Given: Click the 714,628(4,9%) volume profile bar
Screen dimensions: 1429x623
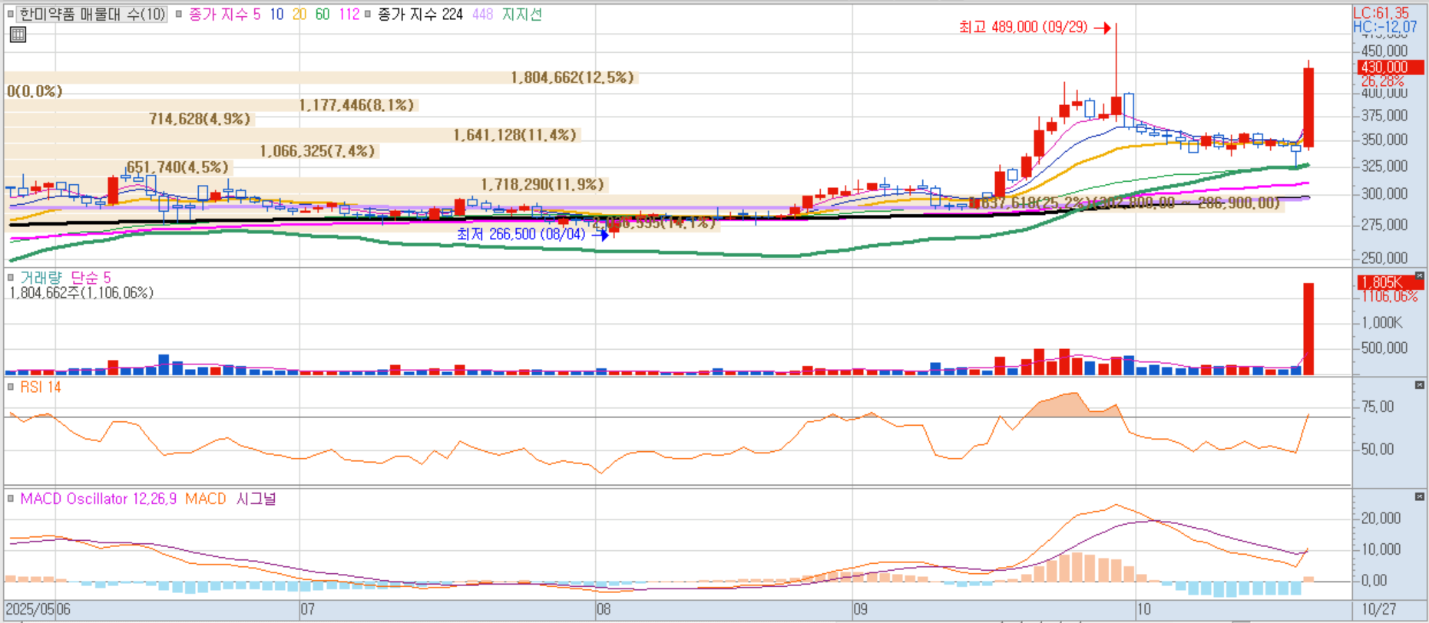Looking at the screenshot, I should tap(130, 119).
